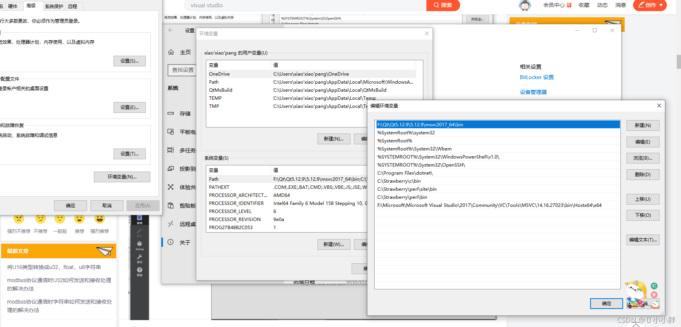Click 删除(D) to delete path entry

[643, 175]
